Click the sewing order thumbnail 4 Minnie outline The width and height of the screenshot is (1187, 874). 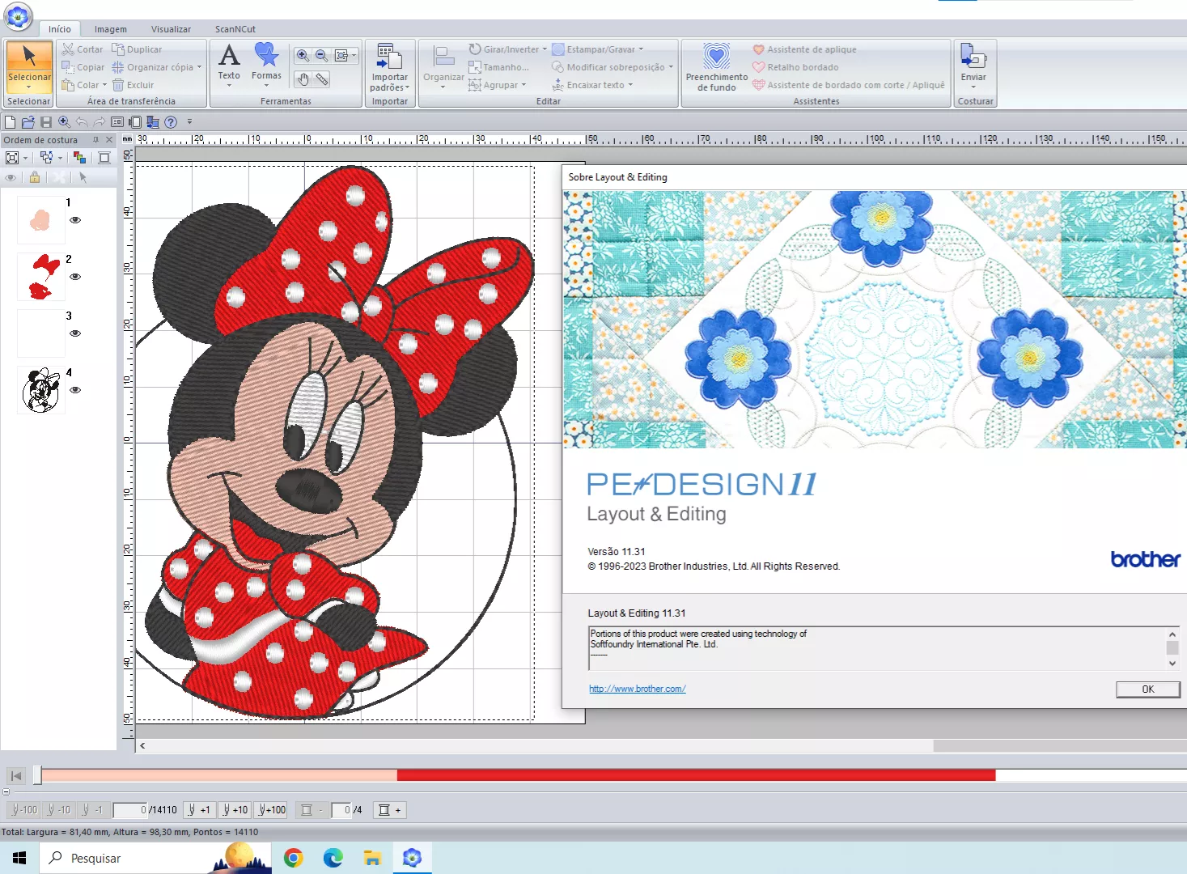tap(41, 390)
